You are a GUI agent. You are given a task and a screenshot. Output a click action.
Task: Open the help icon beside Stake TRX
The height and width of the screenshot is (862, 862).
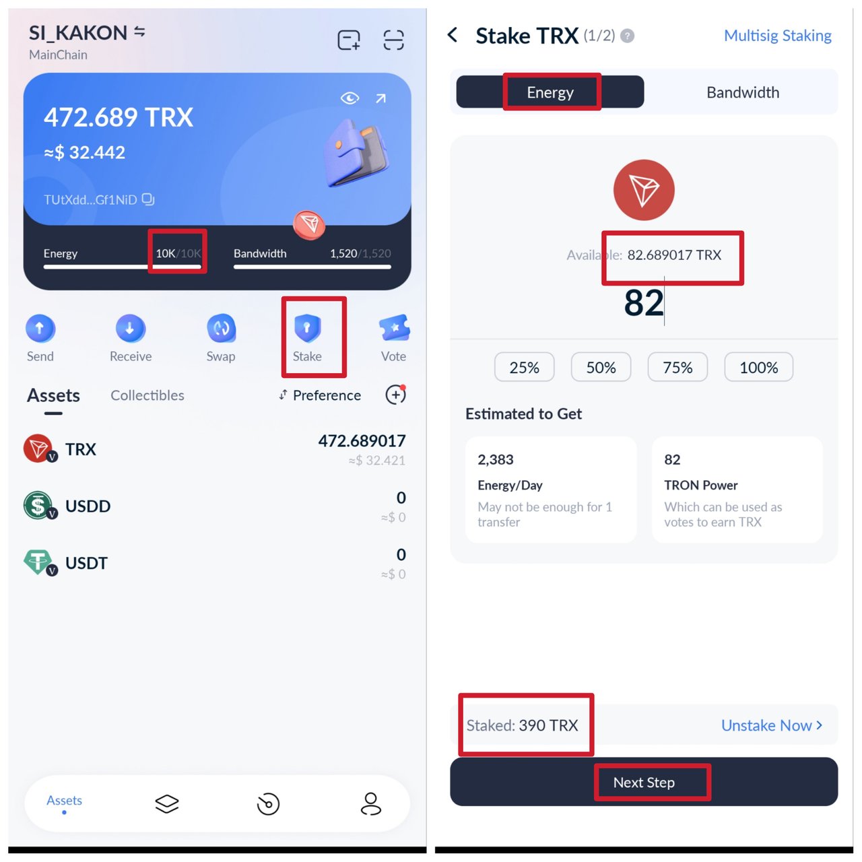click(x=627, y=36)
